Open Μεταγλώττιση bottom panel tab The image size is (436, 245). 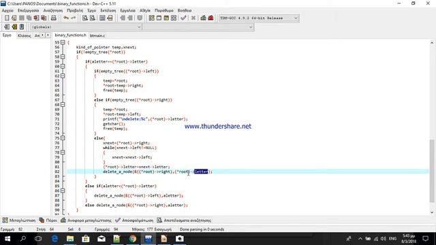[19, 220]
